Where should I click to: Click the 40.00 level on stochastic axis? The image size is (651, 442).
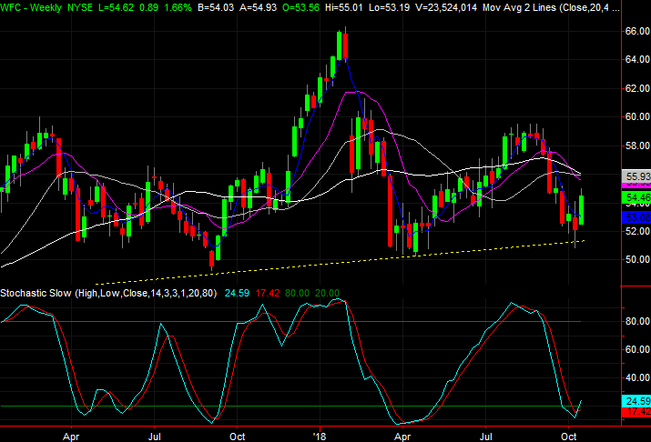[x=635, y=377]
